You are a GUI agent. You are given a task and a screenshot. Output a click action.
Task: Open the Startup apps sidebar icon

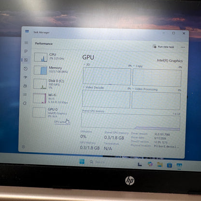[x=25, y=77]
